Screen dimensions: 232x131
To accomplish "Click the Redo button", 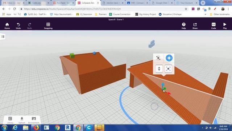I will point(30,26).
